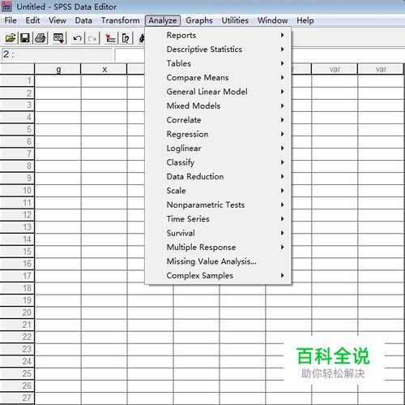Viewport: 405px width, 405px height.
Task: Click cell in column g row 2
Action: pyautogui.click(x=58, y=93)
